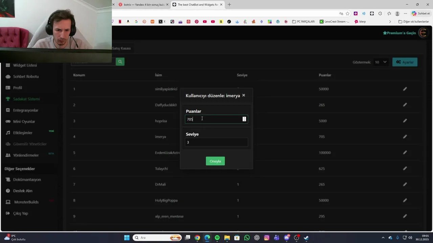Select The best ChatBot and Widgets tab
Screen dimensions: 433x243
(198, 5)
